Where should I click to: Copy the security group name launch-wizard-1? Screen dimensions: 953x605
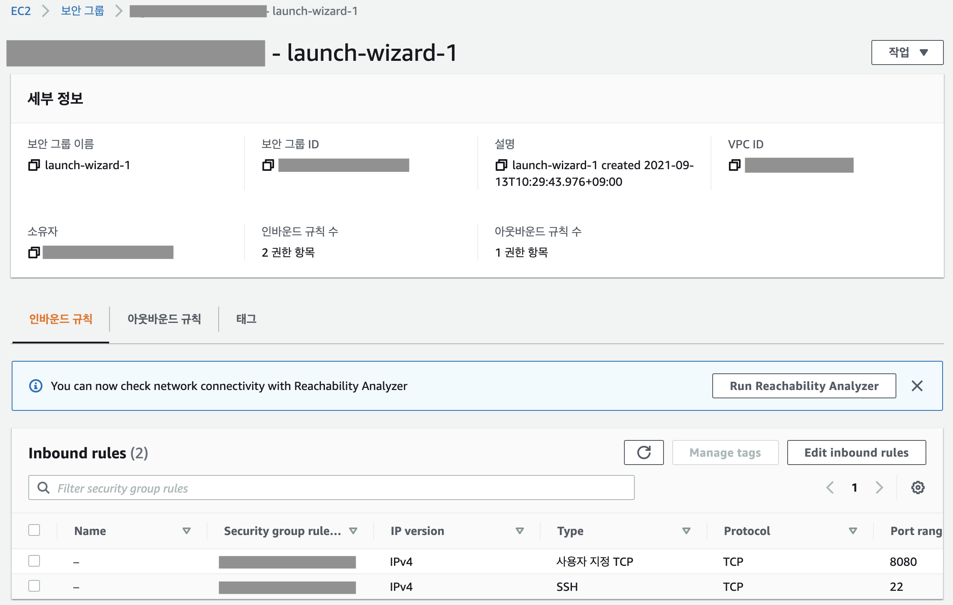[x=34, y=165]
